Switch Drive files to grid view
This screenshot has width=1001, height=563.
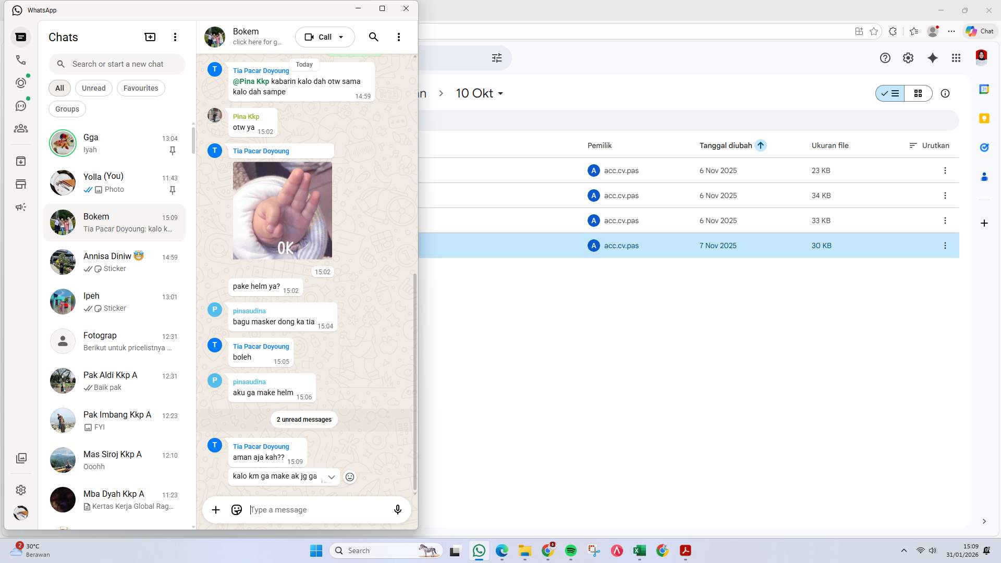919,93
